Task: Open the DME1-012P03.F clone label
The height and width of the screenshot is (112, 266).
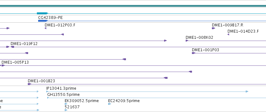Action: (60, 25)
